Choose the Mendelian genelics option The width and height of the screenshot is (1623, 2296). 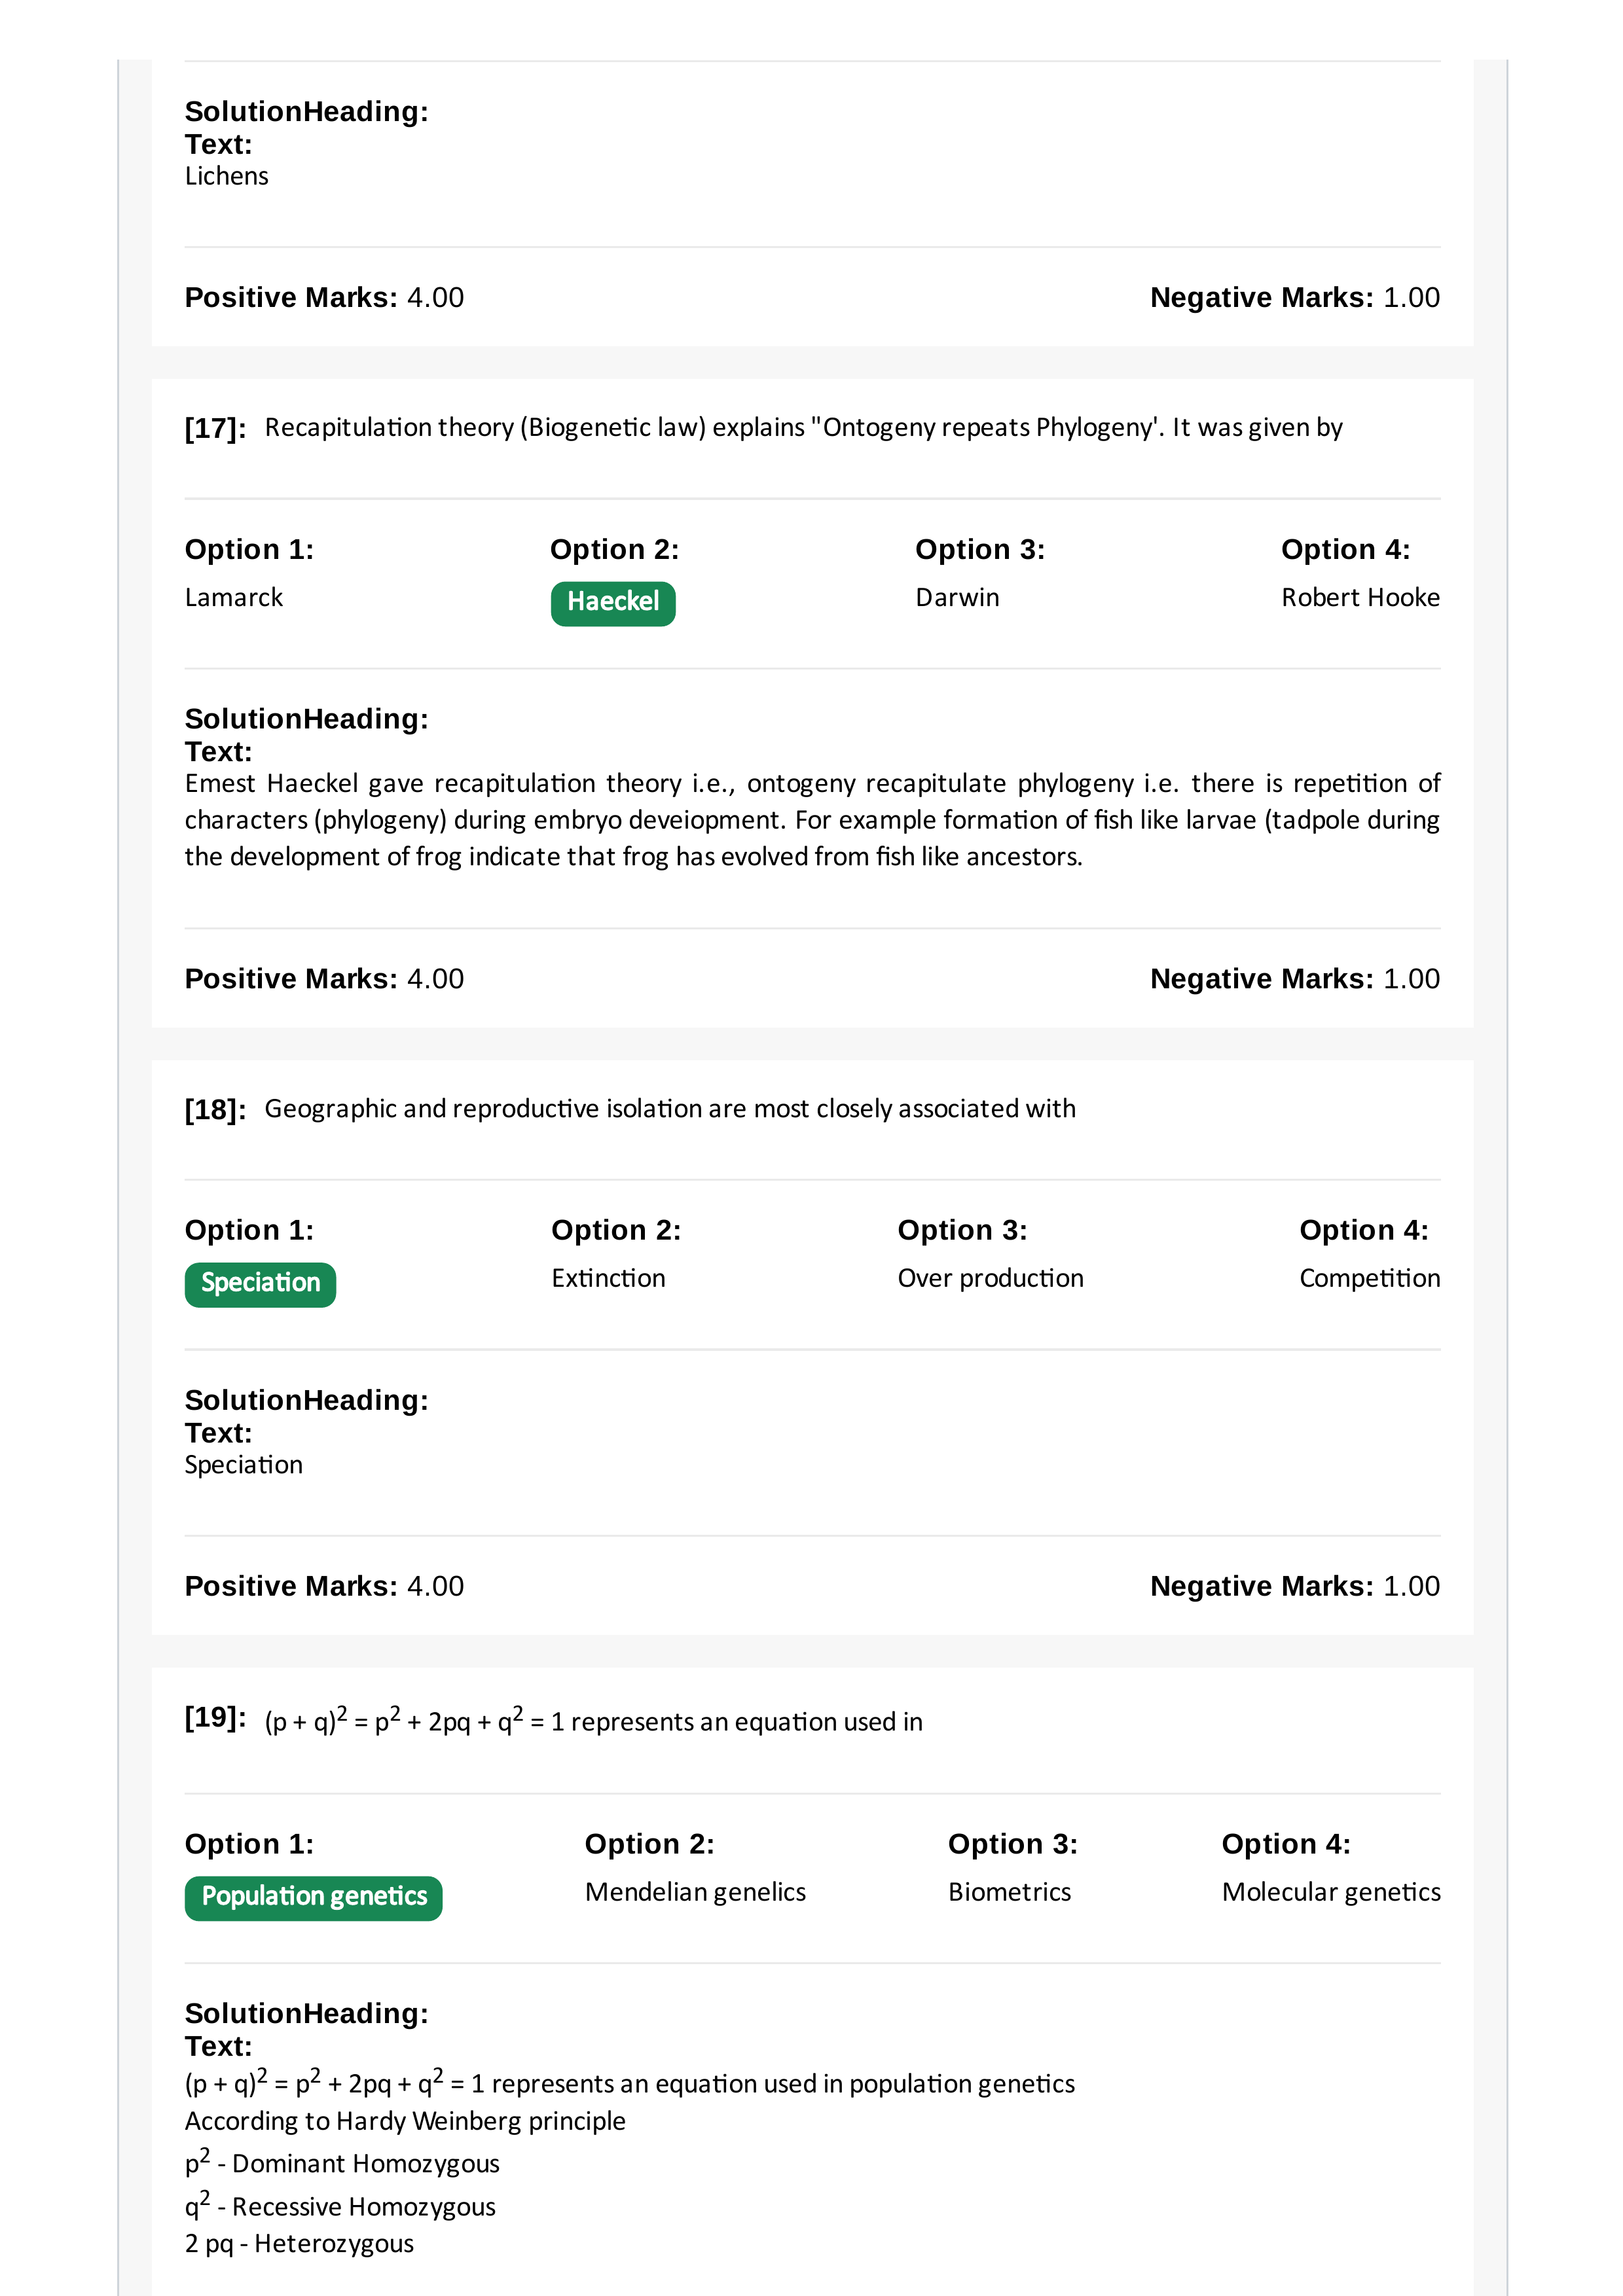click(695, 1893)
